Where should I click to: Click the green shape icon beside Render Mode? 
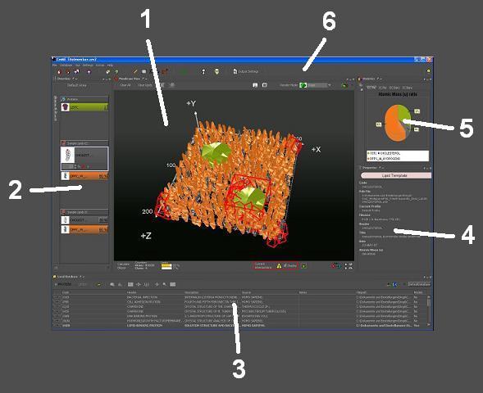303,85
